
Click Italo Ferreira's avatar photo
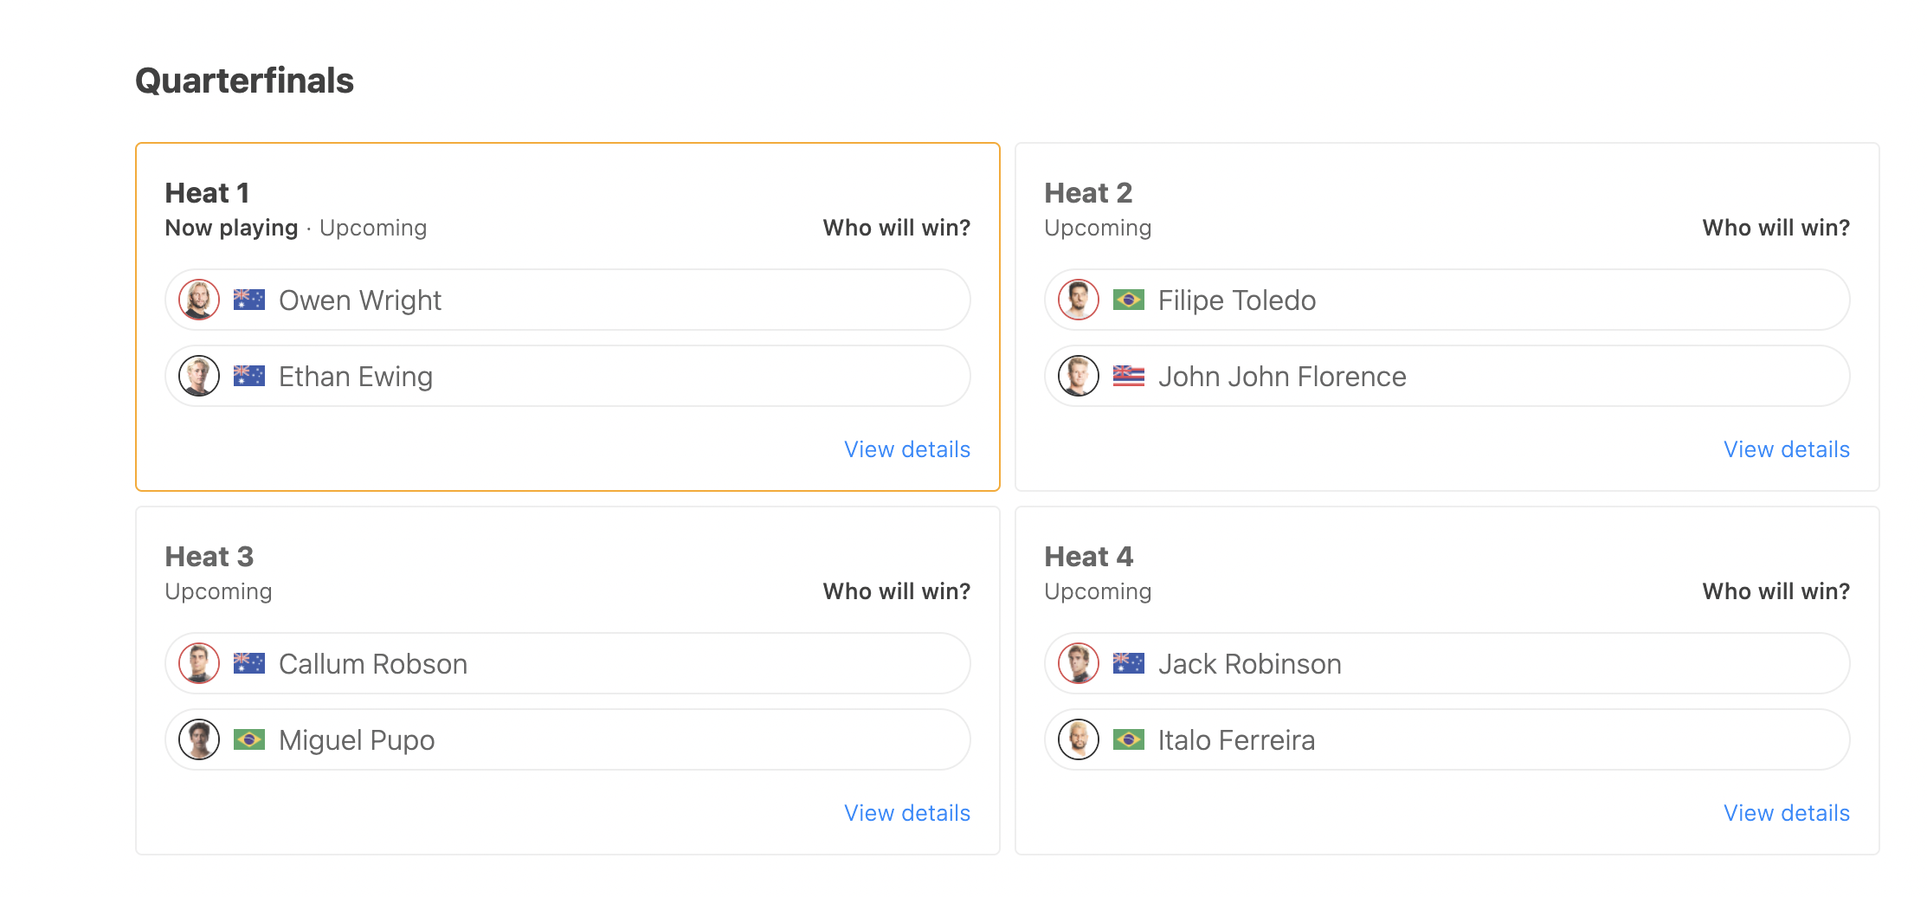coord(1079,739)
